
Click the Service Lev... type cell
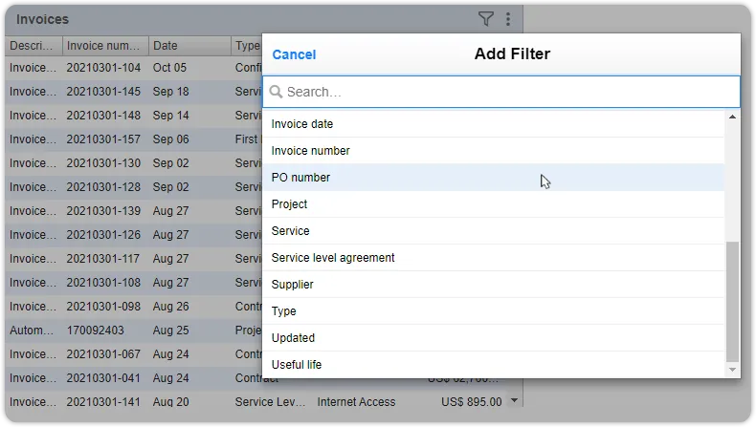click(x=270, y=402)
